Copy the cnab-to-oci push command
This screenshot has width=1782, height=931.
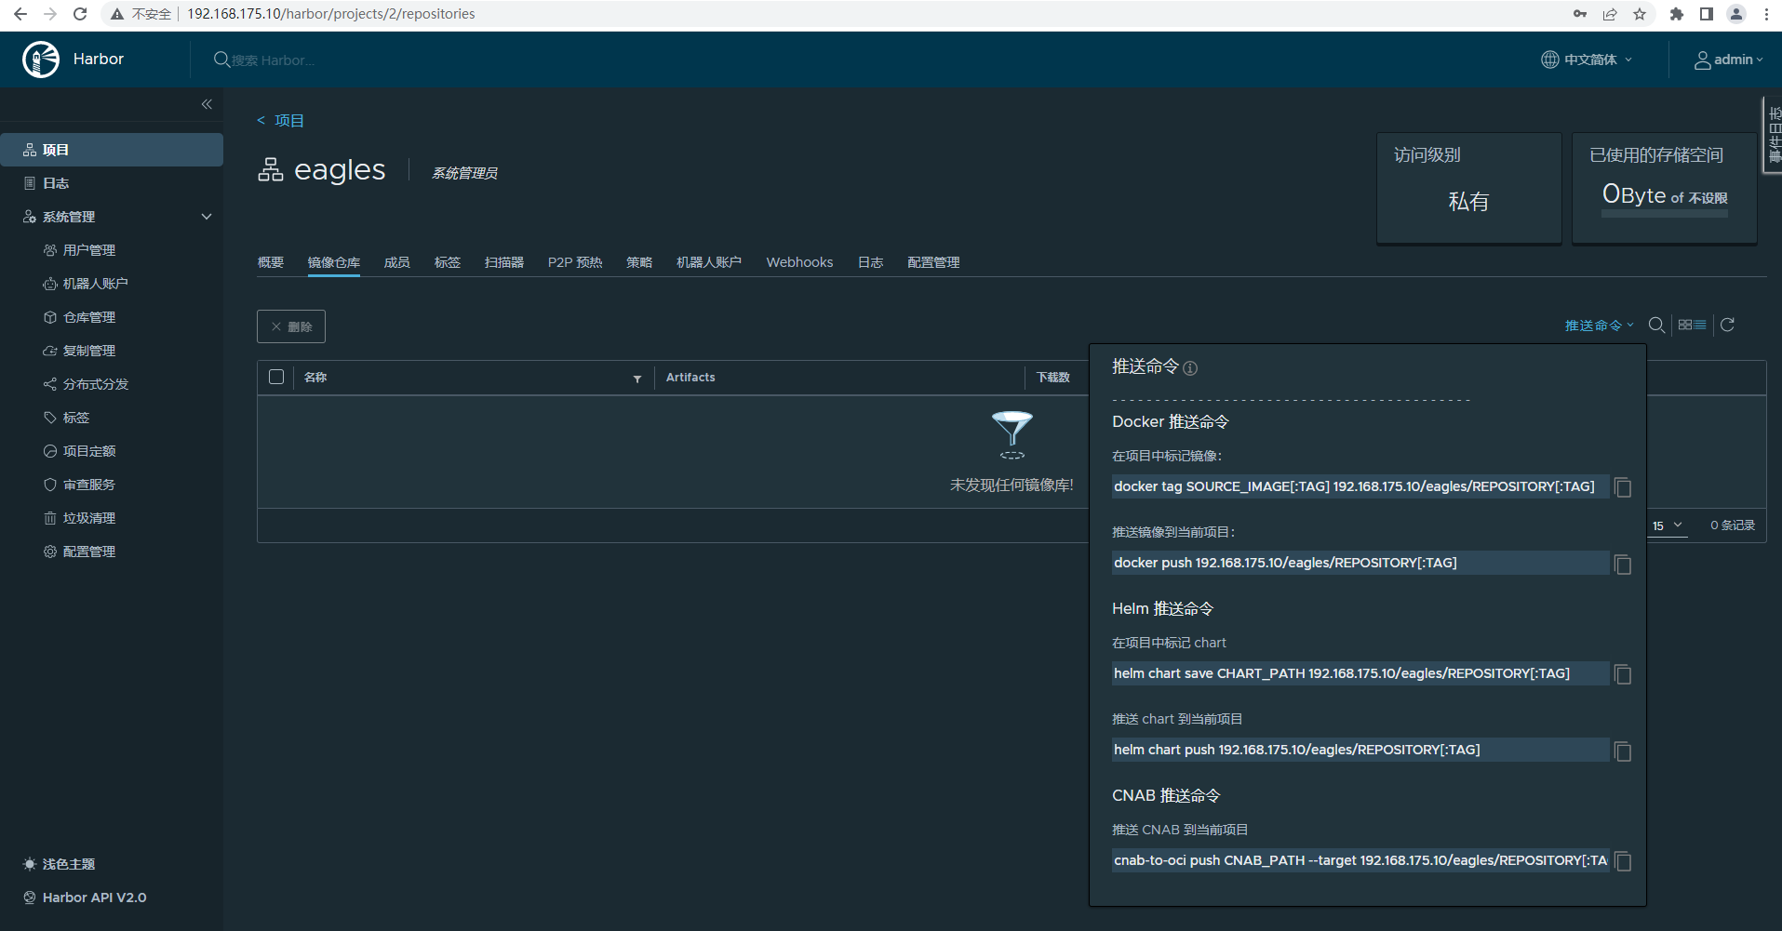[1623, 861]
